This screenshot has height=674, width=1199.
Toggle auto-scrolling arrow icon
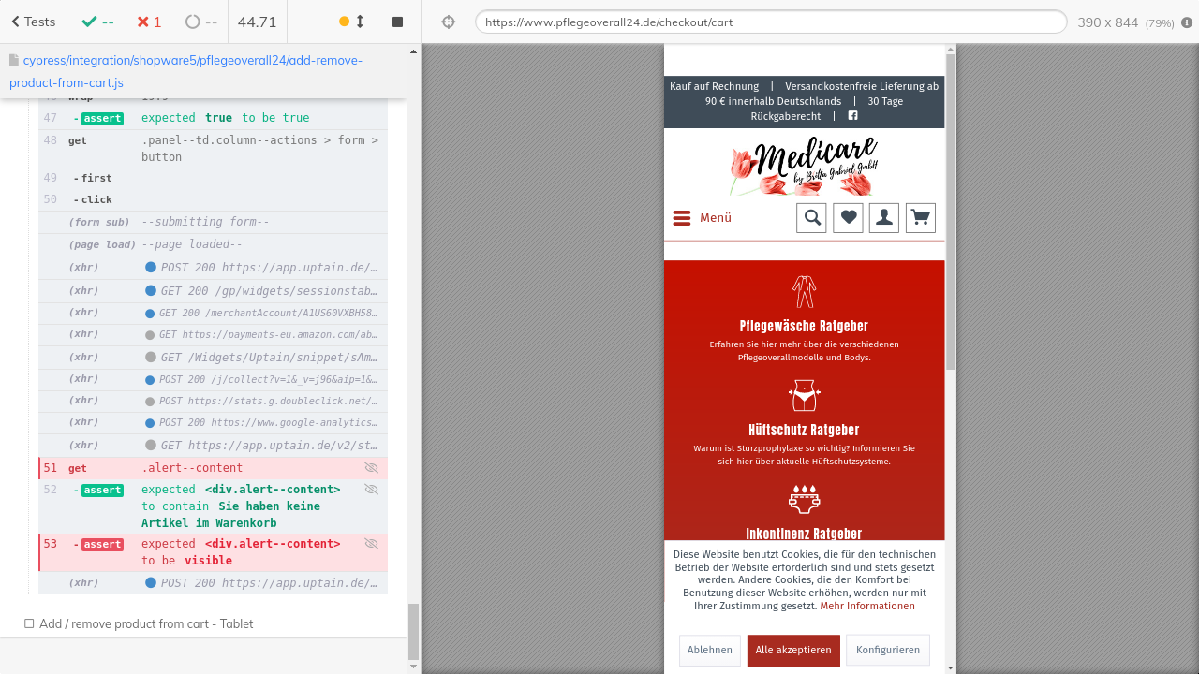pyautogui.click(x=360, y=22)
